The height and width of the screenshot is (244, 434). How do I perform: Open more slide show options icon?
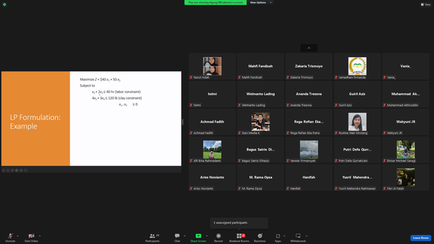[x=26, y=170]
